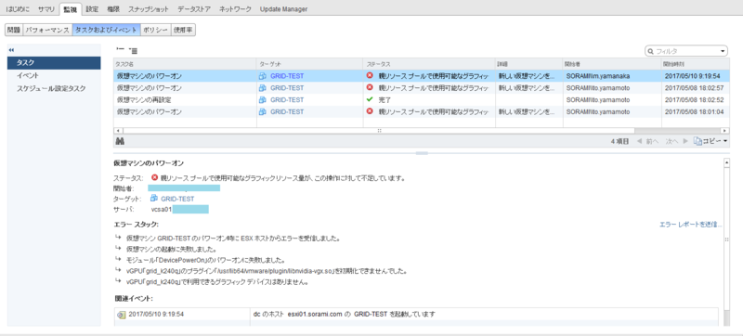Click the VM icon in the 18:02:57 task row
Viewport: 743px width, 336px height.
click(x=263, y=88)
